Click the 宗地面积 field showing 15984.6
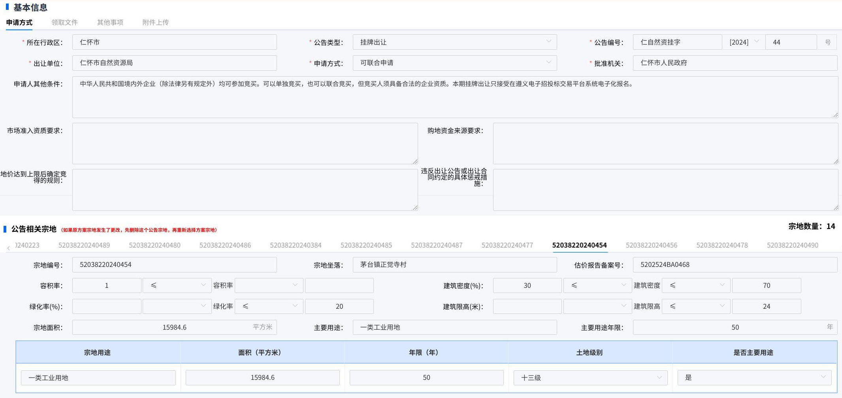This screenshot has height=398, width=842. (x=174, y=327)
